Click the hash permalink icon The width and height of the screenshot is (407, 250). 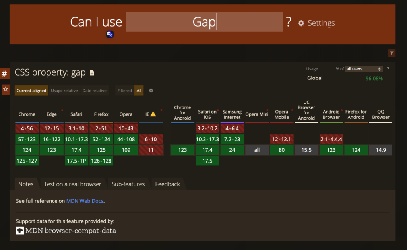[5, 74]
